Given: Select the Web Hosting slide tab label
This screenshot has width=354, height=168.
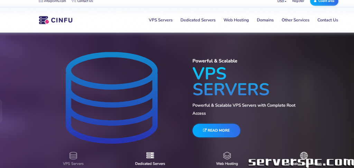Looking at the screenshot, I should 227,164.
